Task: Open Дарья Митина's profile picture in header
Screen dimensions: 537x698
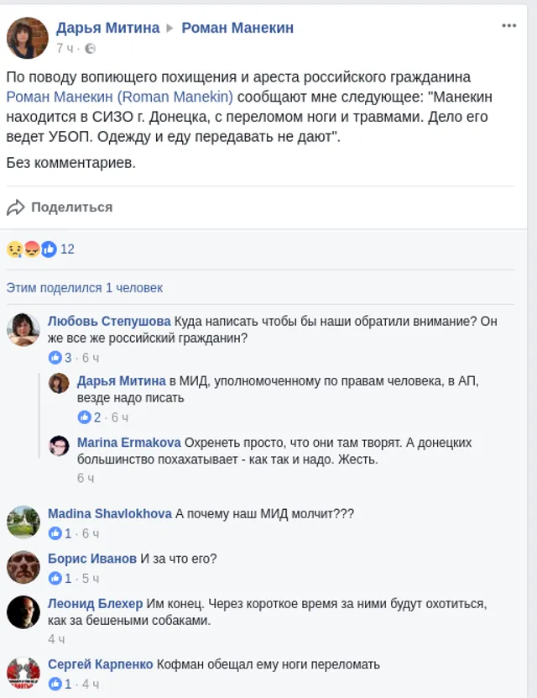Action: [27, 38]
